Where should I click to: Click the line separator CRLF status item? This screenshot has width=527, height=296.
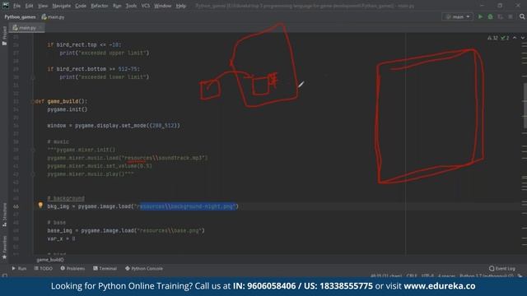point(412,276)
